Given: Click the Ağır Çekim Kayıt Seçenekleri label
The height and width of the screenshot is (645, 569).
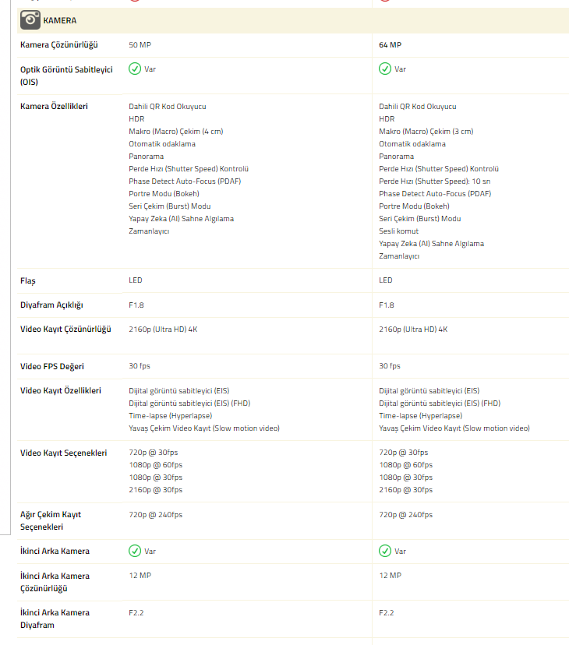Looking at the screenshot, I should (51, 520).
